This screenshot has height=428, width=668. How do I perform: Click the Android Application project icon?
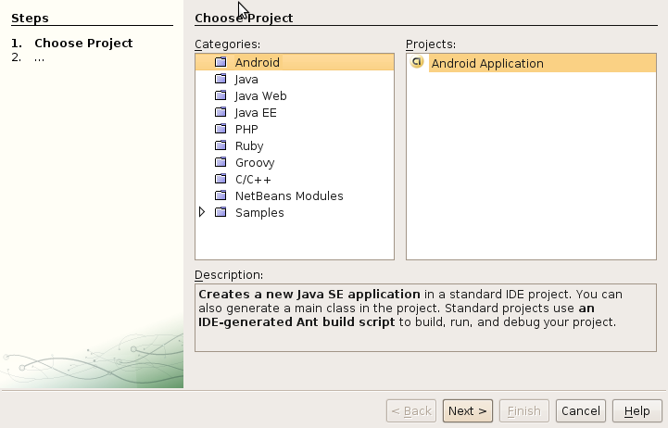coord(417,63)
